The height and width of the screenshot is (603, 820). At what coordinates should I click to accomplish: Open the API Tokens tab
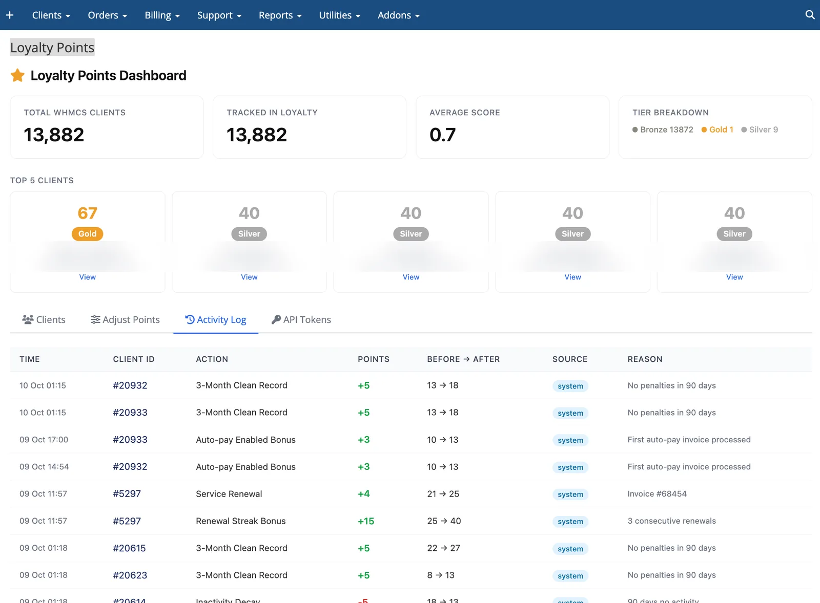(301, 319)
